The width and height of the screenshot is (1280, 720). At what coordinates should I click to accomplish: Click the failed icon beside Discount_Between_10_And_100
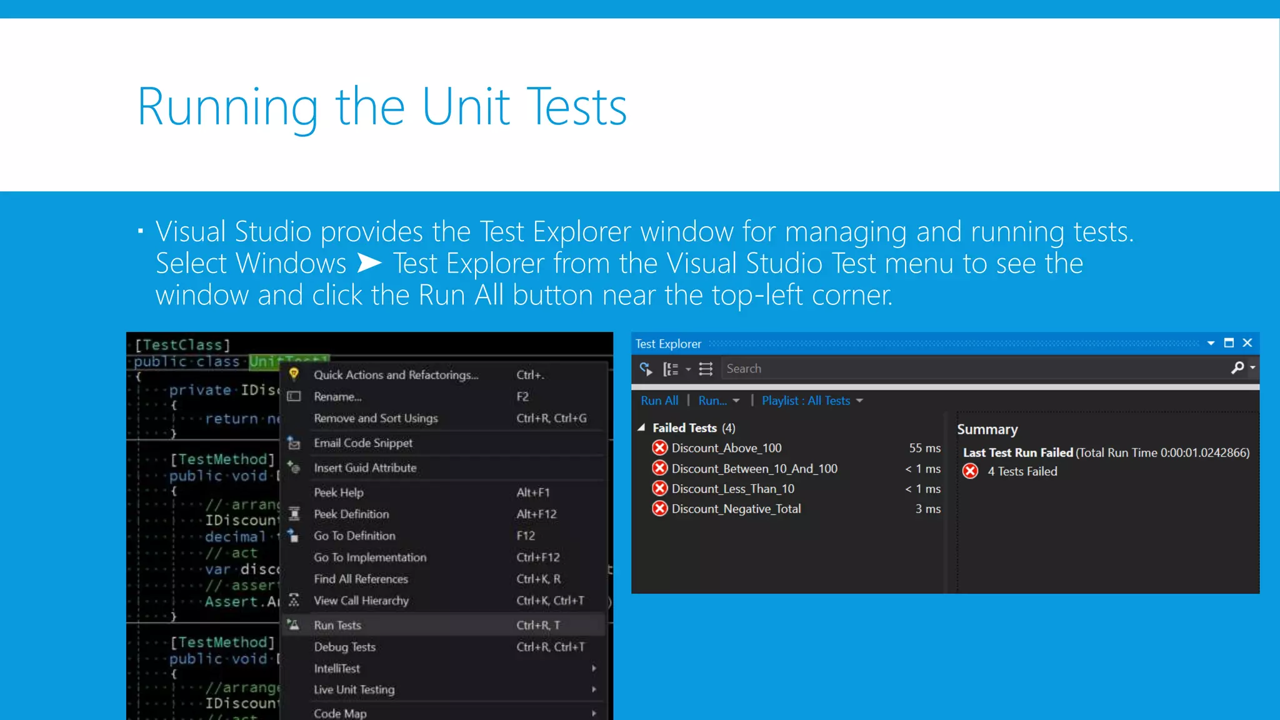(659, 468)
